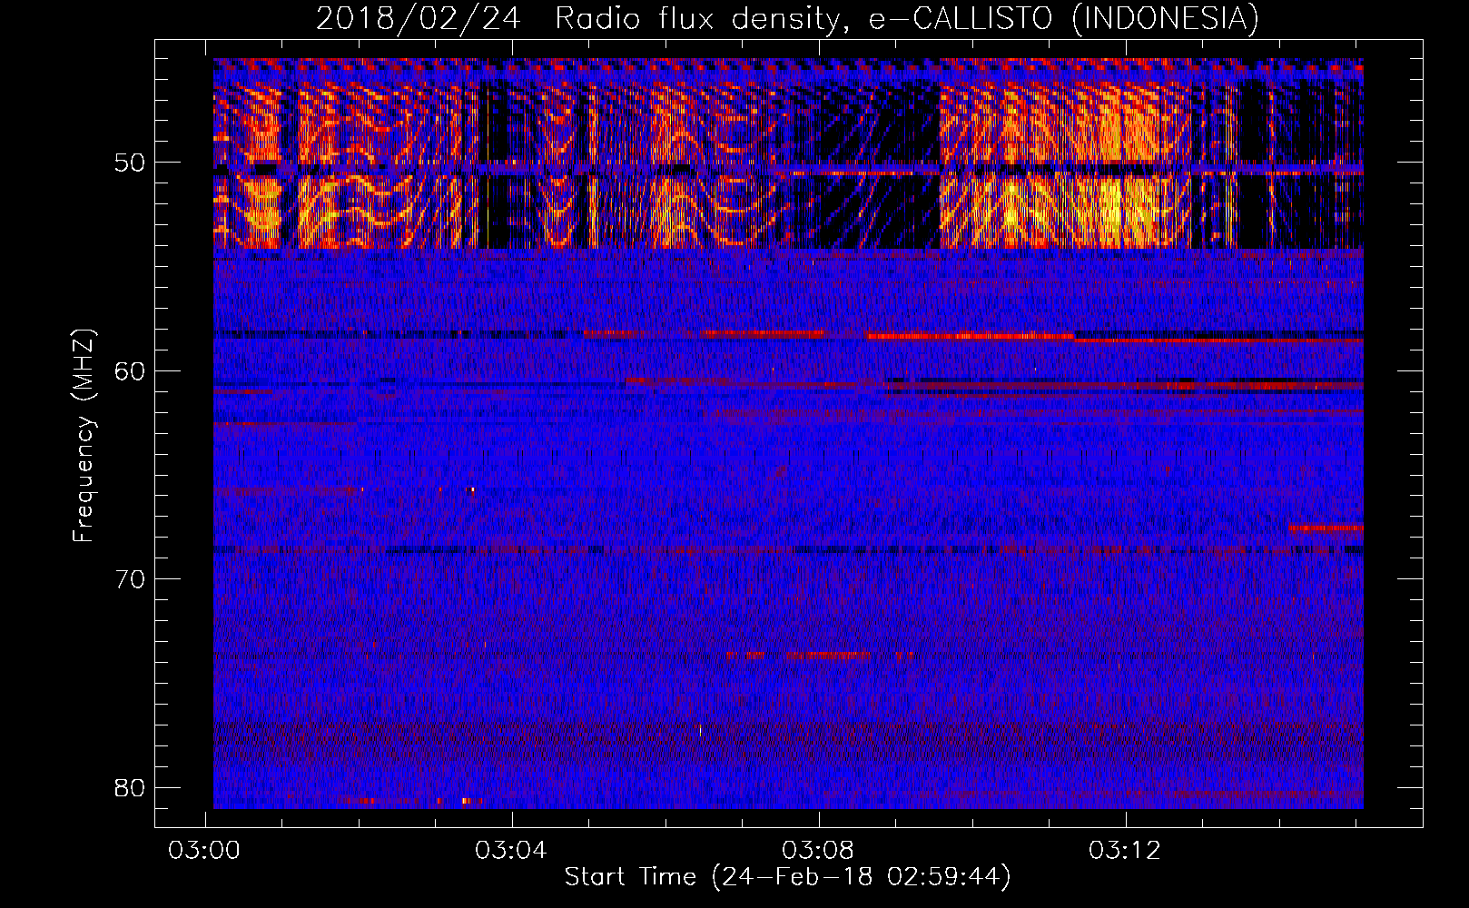The height and width of the screenshot is (908, 1469).
Task: Click the 03:12 time tick label
Action: click(1126, 851)
